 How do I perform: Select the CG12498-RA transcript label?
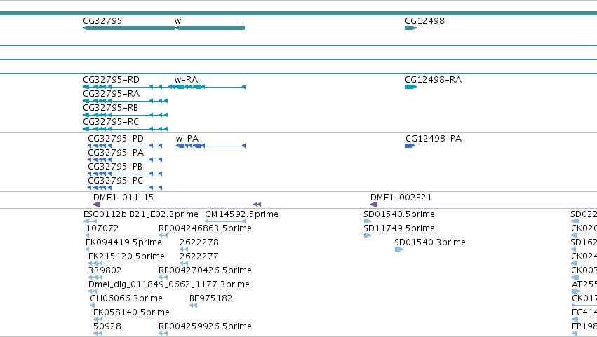(434, 80)
